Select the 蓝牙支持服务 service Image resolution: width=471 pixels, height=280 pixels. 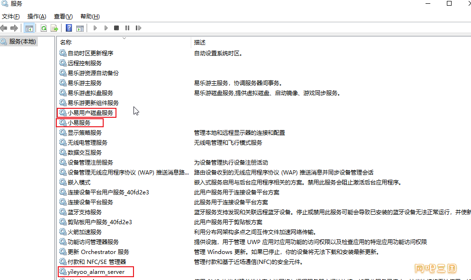85,212
